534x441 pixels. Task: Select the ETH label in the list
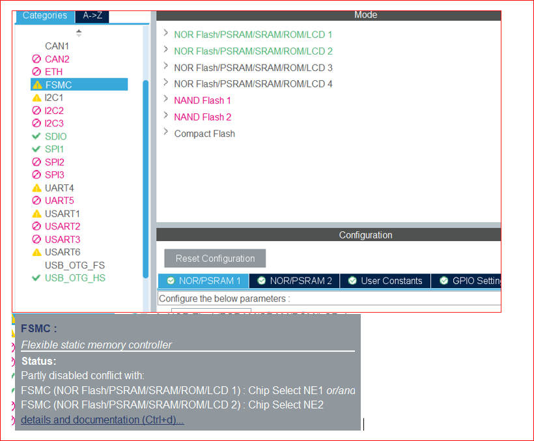(x=53, y=72)
